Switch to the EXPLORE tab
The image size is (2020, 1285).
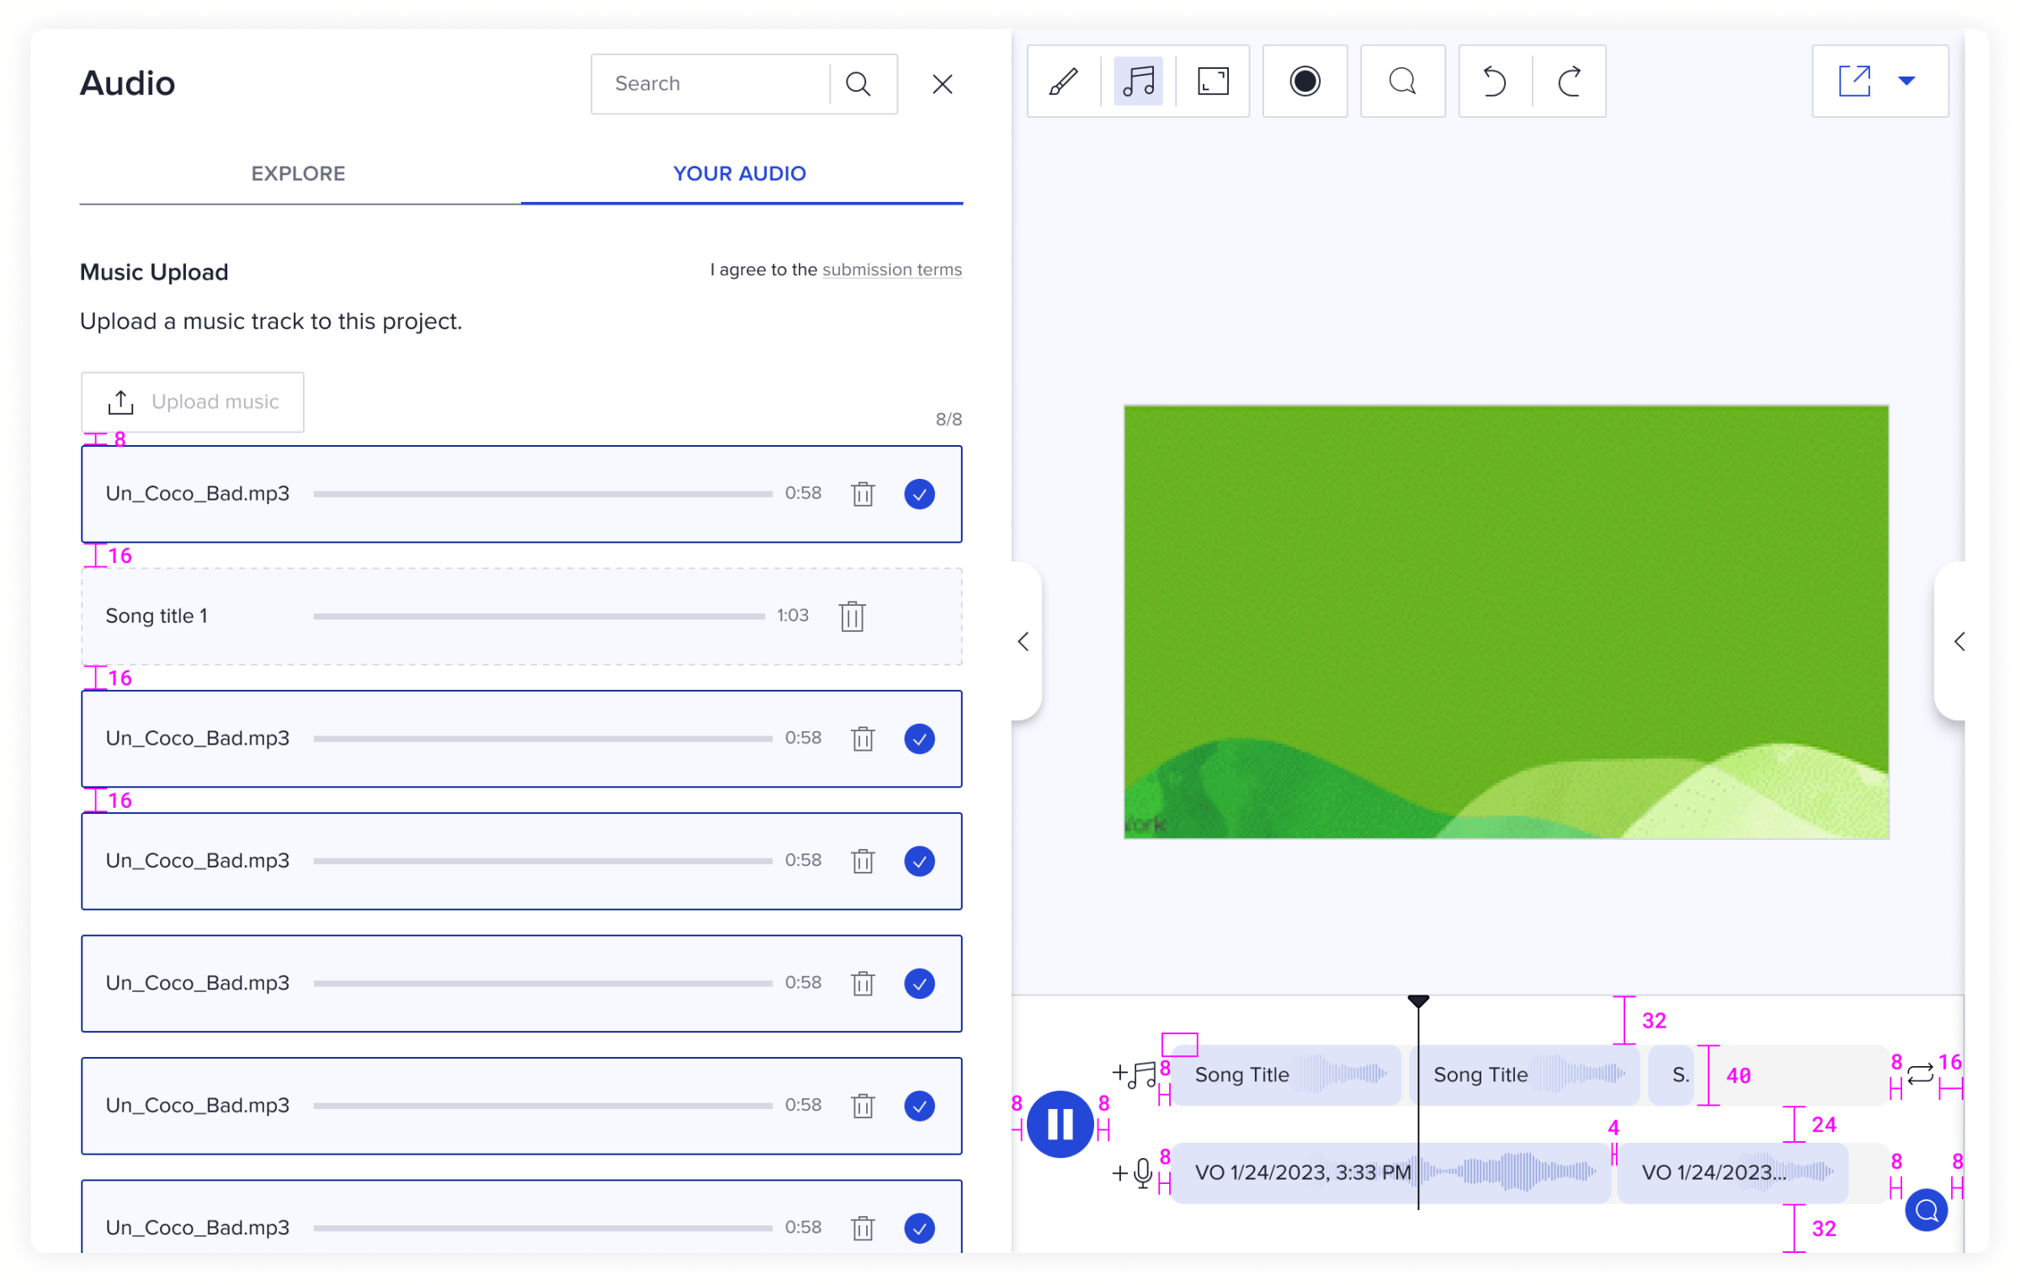[x=299, y=174]
